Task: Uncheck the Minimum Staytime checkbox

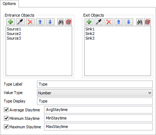Action: [x=6, y=118]
